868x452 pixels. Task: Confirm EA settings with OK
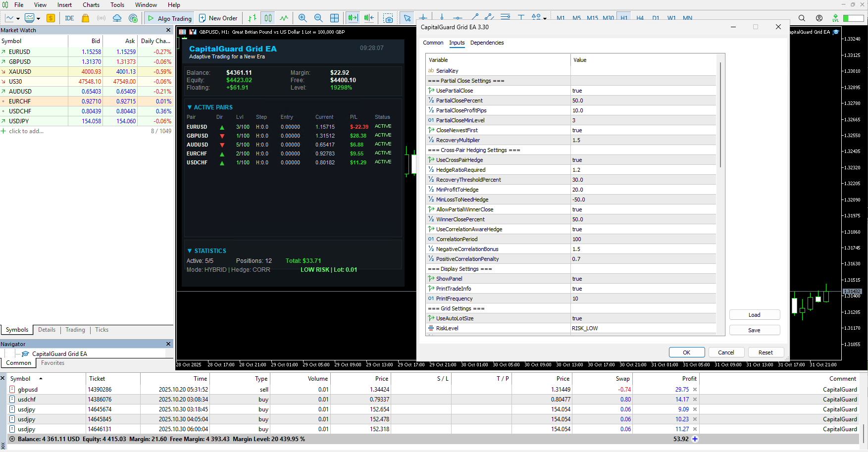pyautogui.click(x=687, y=352)
